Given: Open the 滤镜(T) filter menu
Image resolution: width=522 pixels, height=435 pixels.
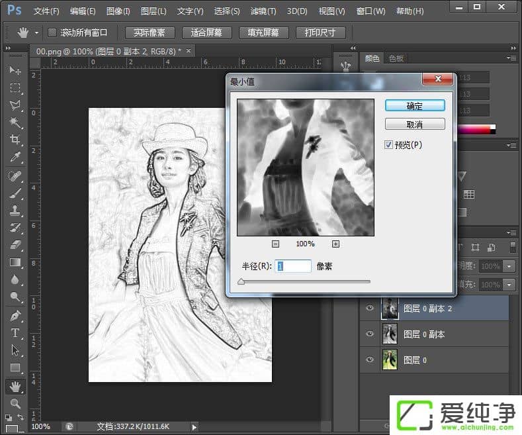Looking at the screenshot, I should 263,11.
